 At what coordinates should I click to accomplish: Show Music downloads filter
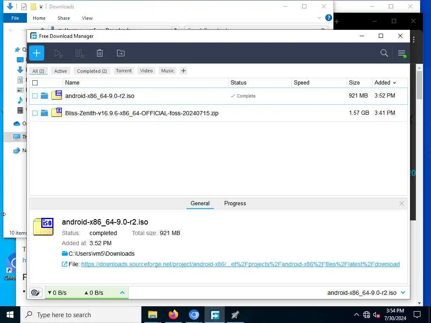(x=168, y=71)
